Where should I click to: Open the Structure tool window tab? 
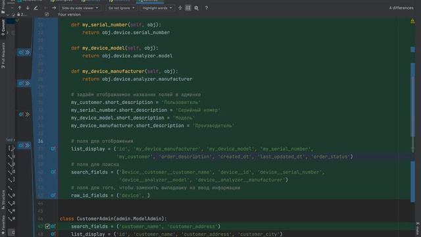pyautogui.click(x=3, y=200)
